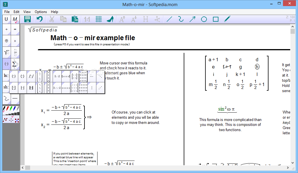Click the decrease font size icon

point(134,19)
